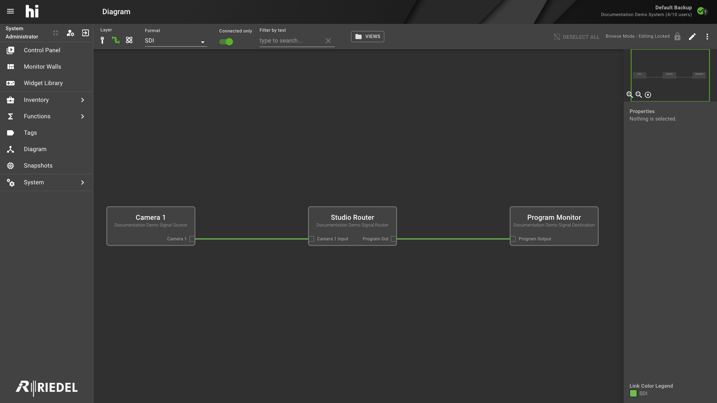Open Control Panel from sidebar

[x=46, y=50]
